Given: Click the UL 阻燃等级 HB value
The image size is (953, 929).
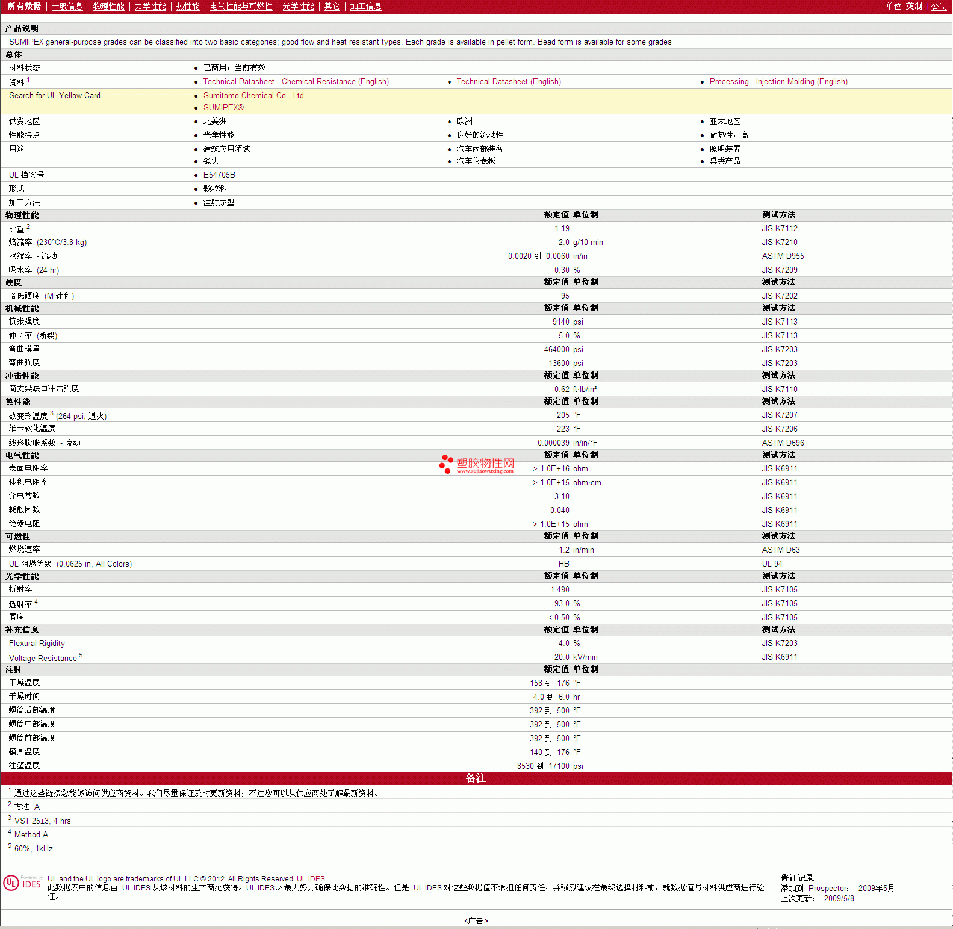Looking at the screenshot, I should pyautogui.click(x=563, y=564).
